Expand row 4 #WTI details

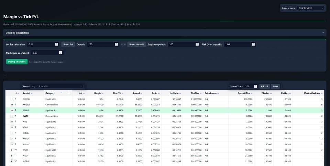pos(12,116)
